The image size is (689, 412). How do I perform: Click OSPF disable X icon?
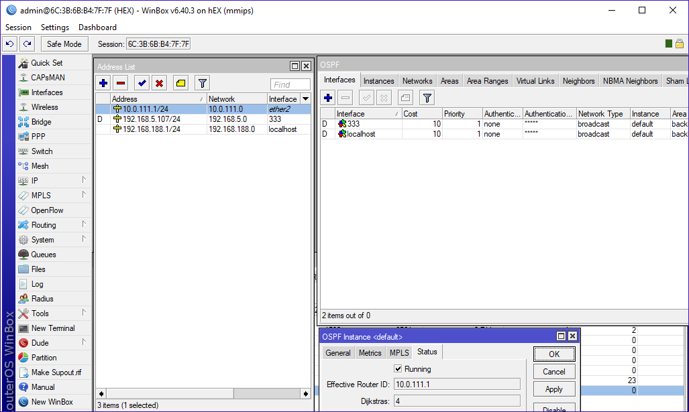pos(384,98)
